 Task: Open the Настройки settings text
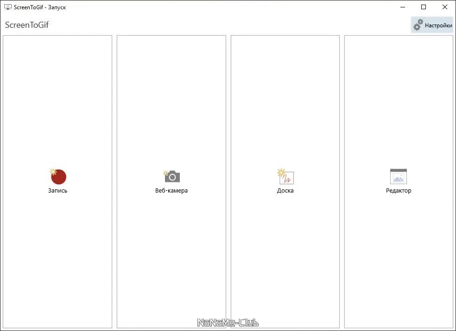[x=438, y=25]
